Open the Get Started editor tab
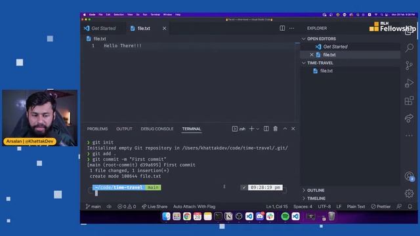 (x=104, y=28)
